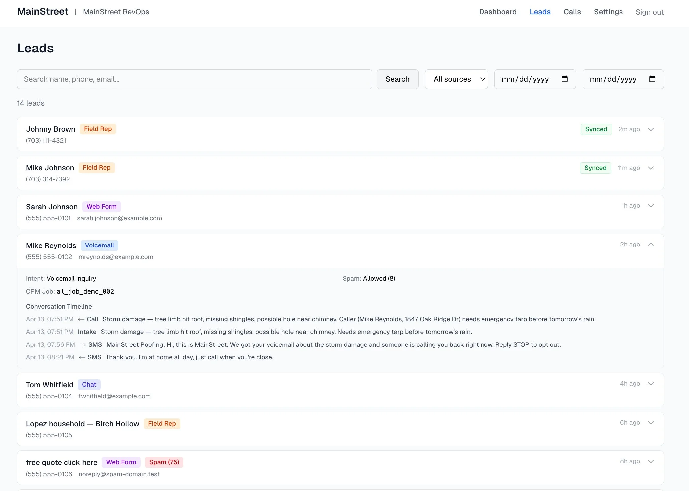The height and width of the screenshot is (491, 689).
Task: Click the Web Form badge on Sarah Johnson
Action: click(101, 206)
